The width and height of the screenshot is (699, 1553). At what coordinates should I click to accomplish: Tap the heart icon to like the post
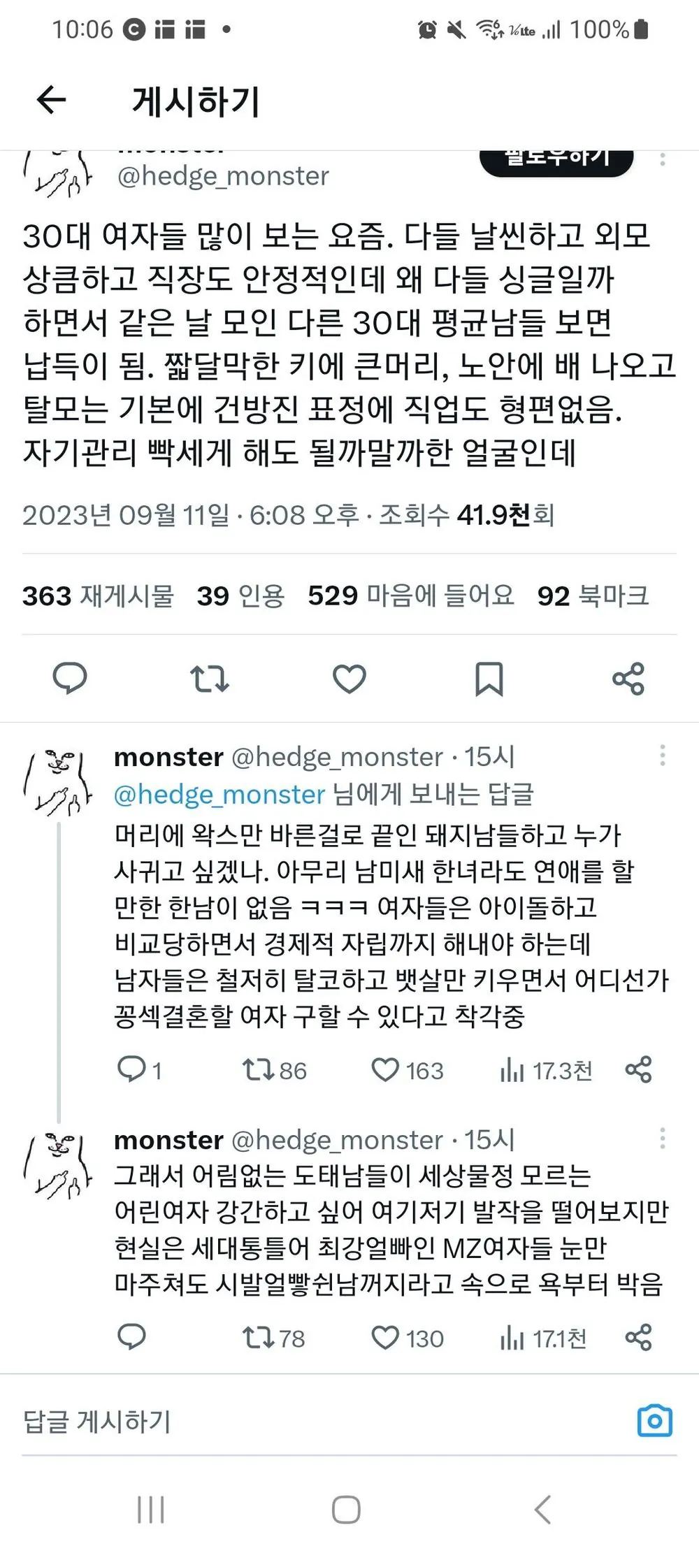point(349,677)
